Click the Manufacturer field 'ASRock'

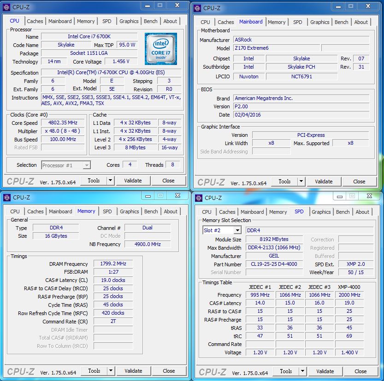tap(301, 40)
